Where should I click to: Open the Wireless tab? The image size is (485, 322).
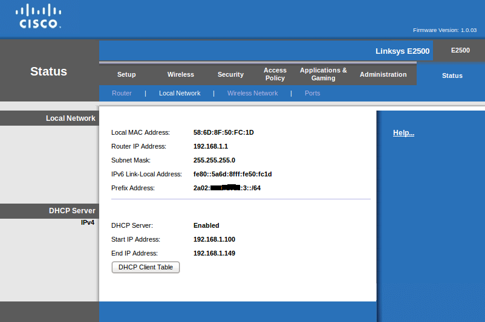181,74
